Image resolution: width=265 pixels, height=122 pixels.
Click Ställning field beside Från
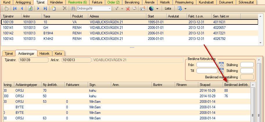pyautogui.click(x=247, y=65)
